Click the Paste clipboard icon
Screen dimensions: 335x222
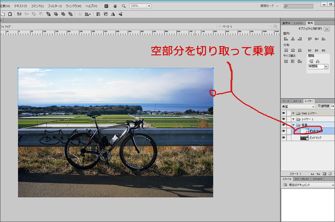[10, 14]
